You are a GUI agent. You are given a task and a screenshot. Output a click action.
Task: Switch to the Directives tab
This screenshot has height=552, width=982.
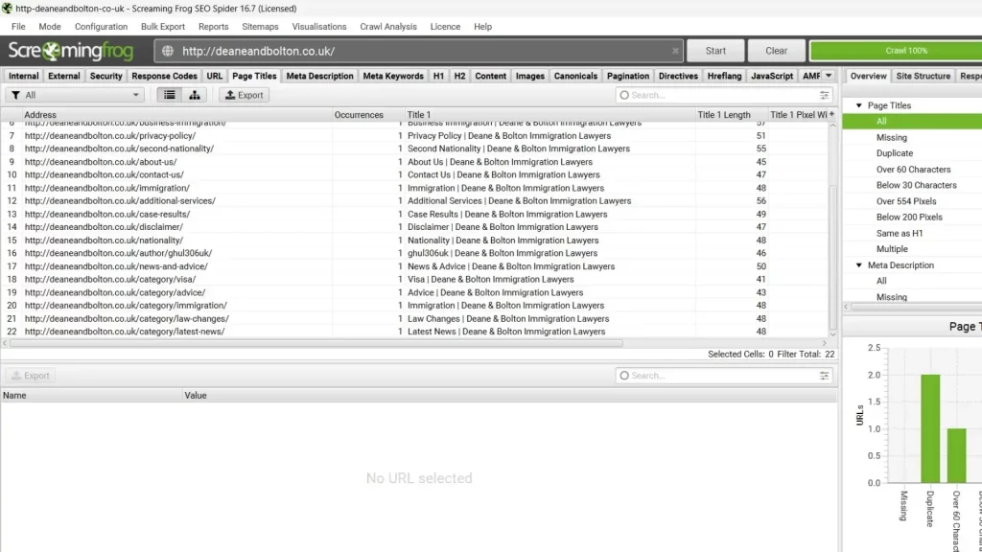coord(678,76)
